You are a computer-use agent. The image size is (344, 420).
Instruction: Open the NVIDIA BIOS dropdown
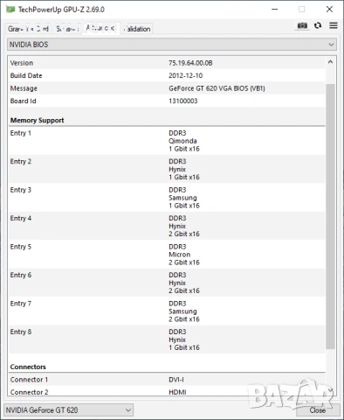(172, 45)
